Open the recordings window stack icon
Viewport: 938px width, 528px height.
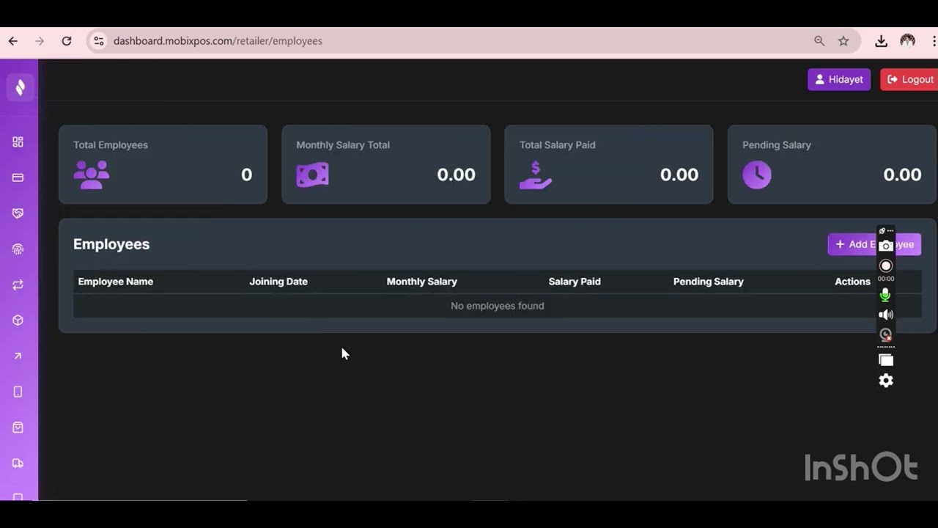coord(886,360)
